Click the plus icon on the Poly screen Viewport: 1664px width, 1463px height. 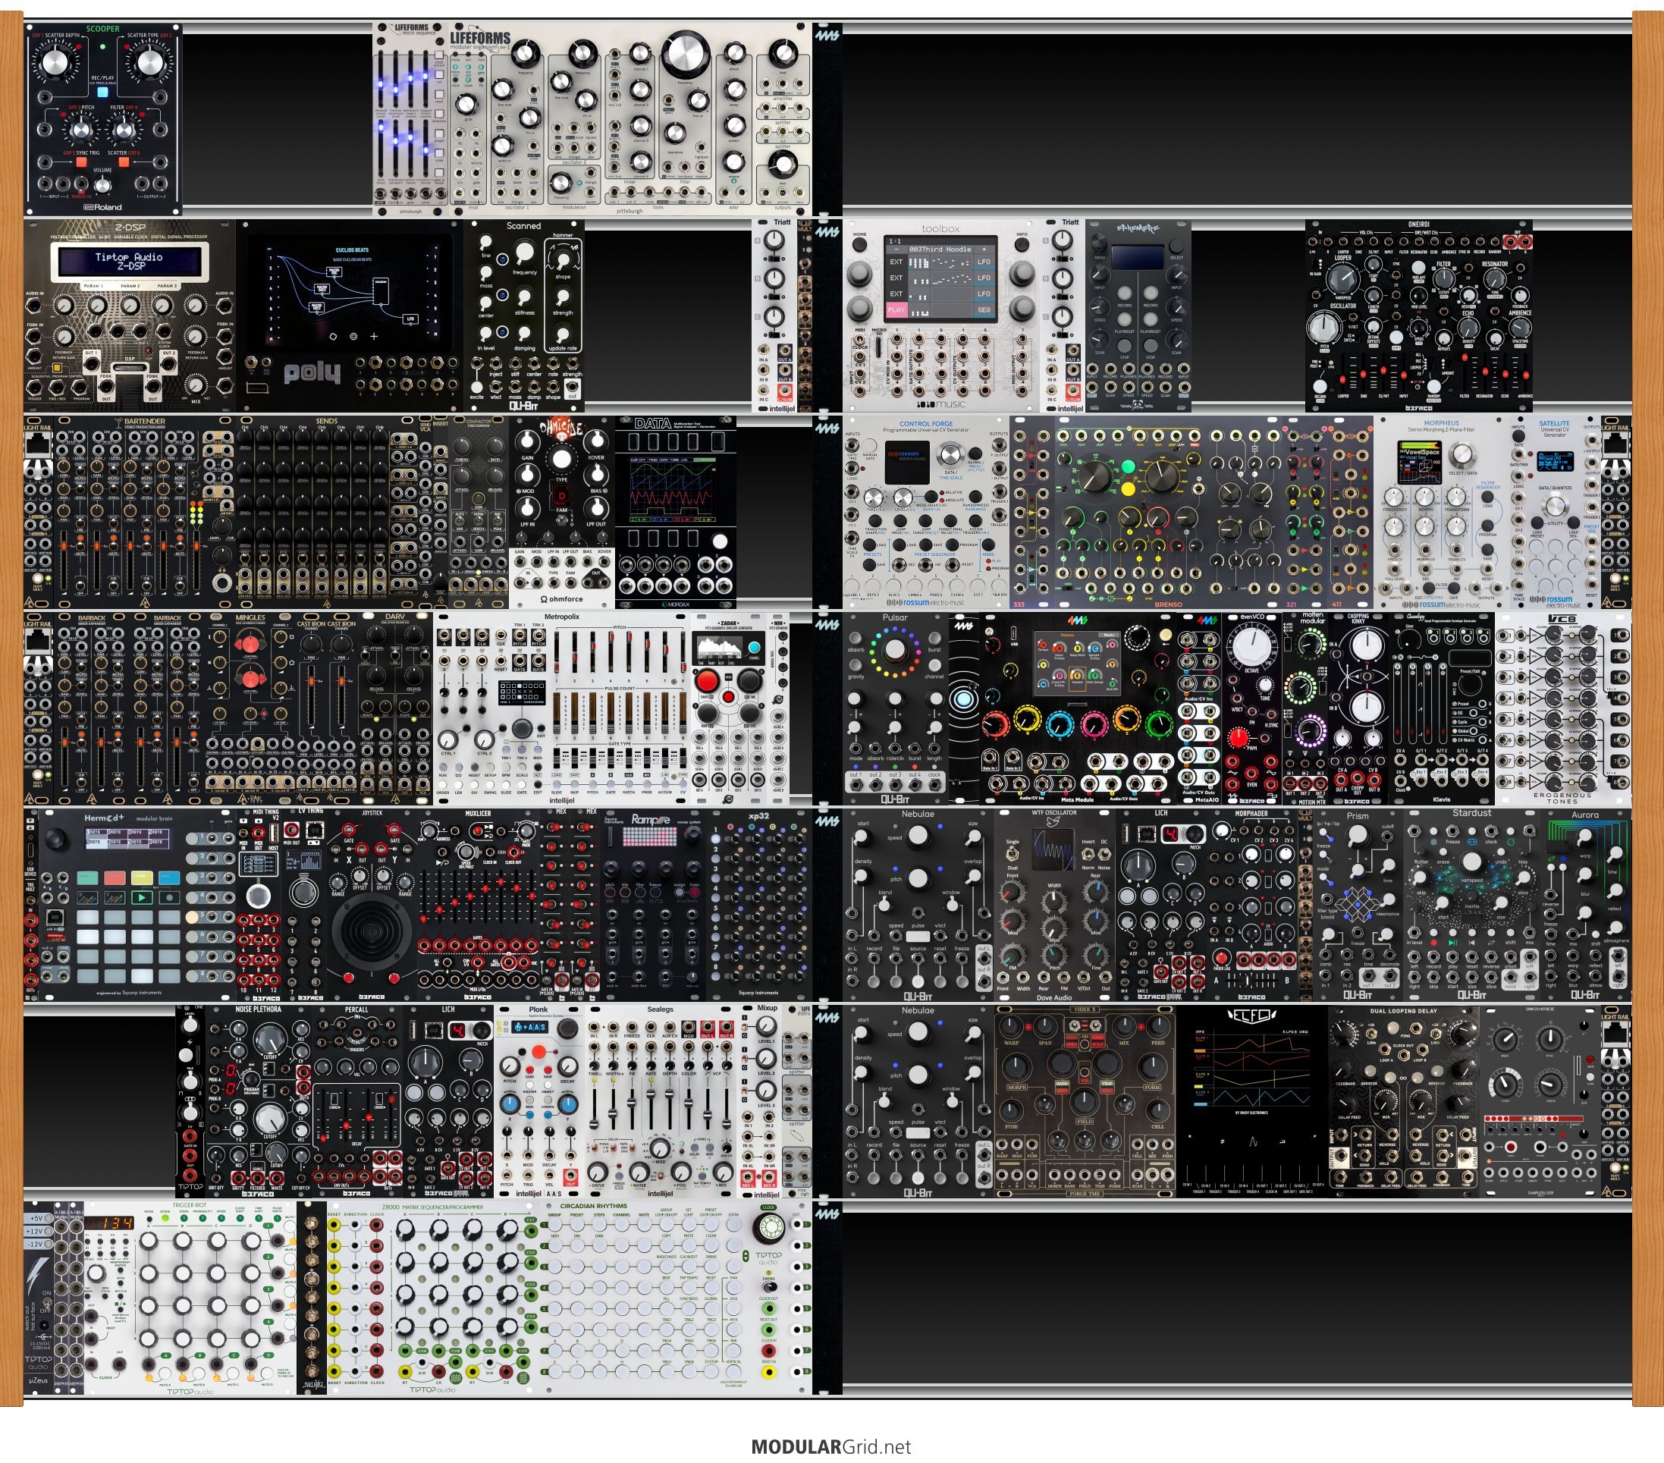374,335
